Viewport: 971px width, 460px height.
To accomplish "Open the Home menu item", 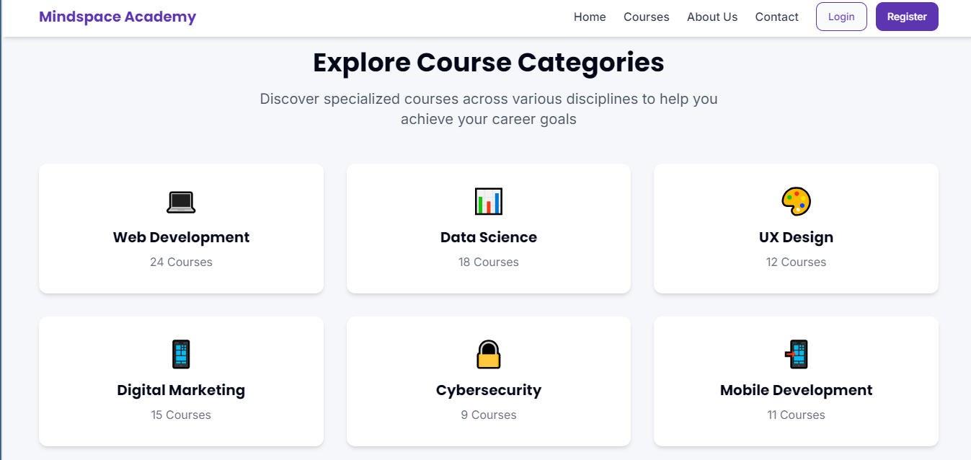I will pyautogui.click(x=590, y=17).
